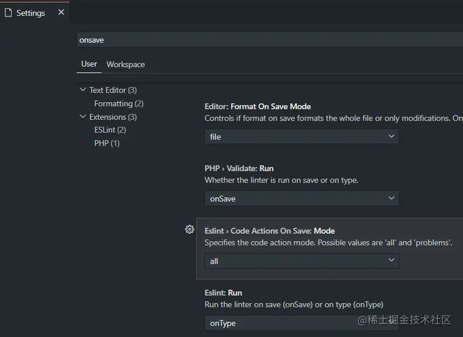Image resolution: width=463 pixels, height=337 pixels.
Task: Open the PHP Validate Run dropdown
Action: coord(301,199)
